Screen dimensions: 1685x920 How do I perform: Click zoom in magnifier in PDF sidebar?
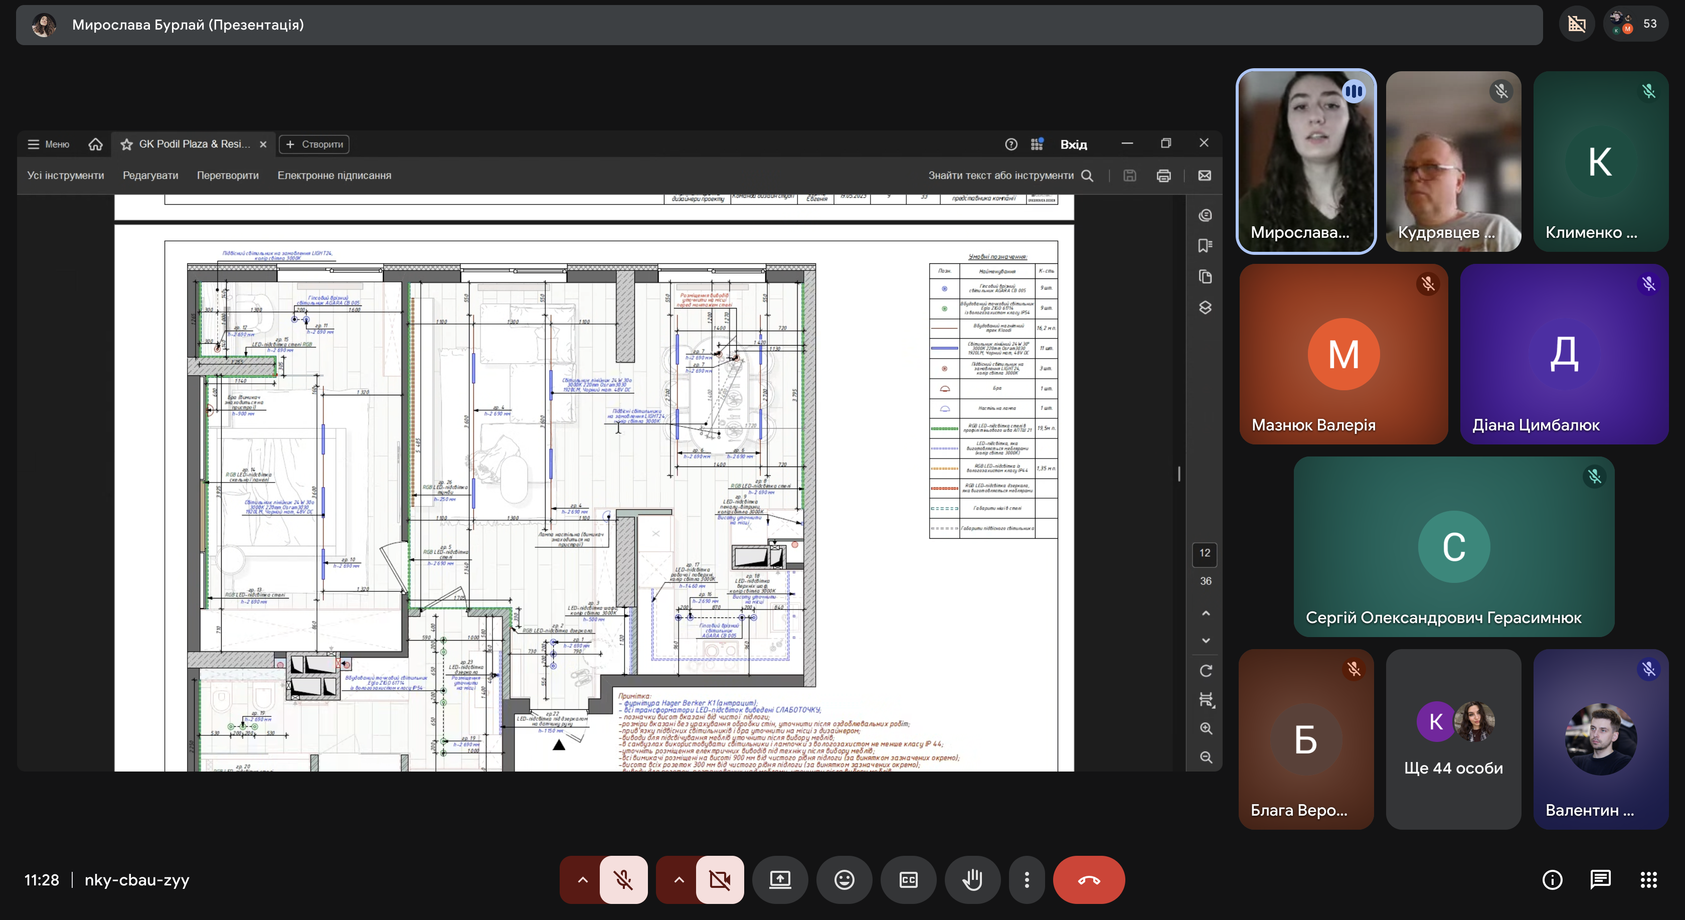point(1206,728)
